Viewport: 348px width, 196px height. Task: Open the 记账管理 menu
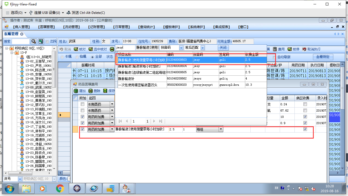point(97,27)
